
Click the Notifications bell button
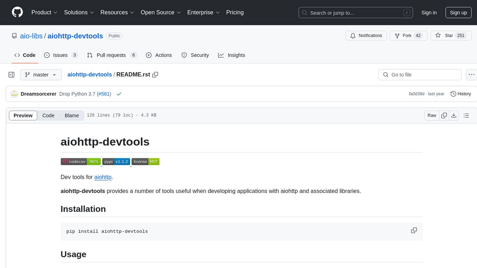(366, 36)
